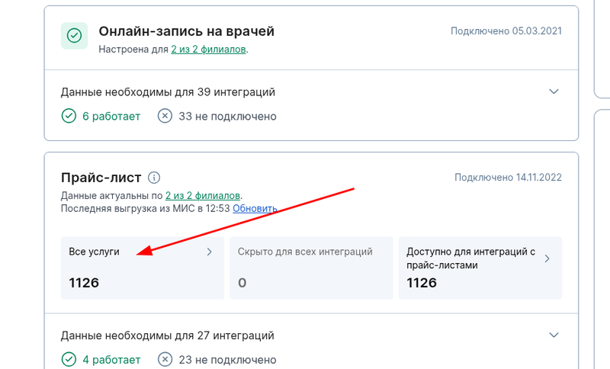Click the Данные необходимы для 27 интеграций text
The width and height of the screenshot is (610, 369).
click(x=167, y=335)
